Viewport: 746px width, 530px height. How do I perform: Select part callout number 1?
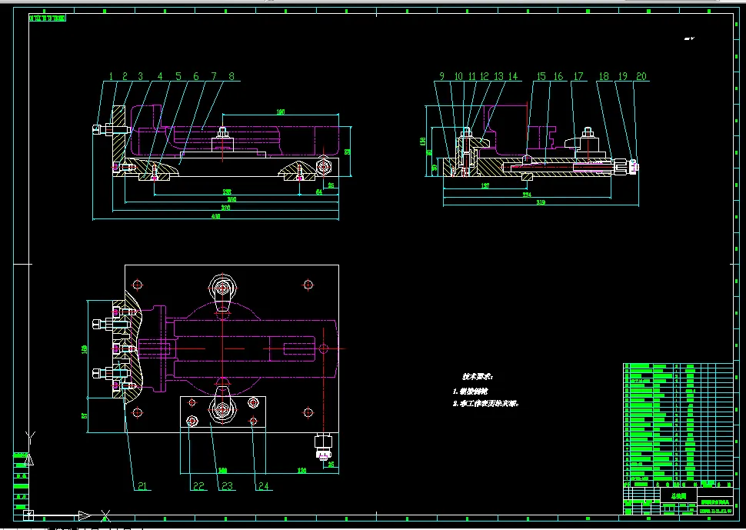pos(111,76)
